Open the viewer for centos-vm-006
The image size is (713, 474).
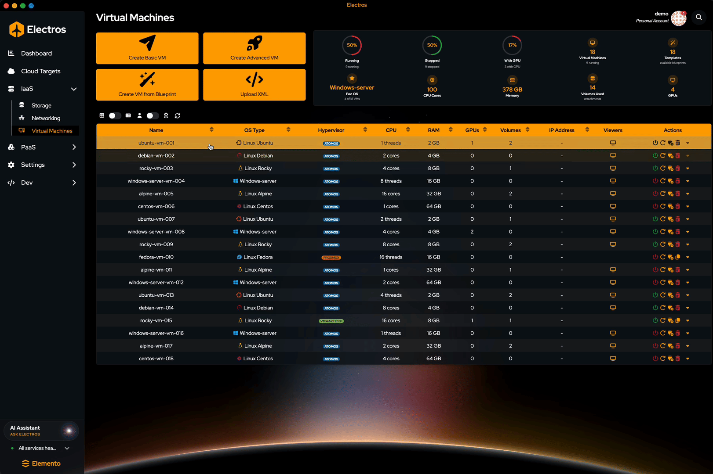pyautogui.click(x=613, y=206)
